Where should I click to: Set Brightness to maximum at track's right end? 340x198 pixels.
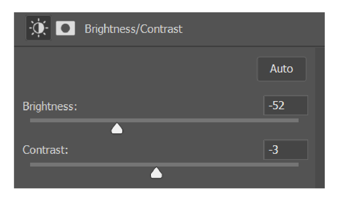coord(298,120)
